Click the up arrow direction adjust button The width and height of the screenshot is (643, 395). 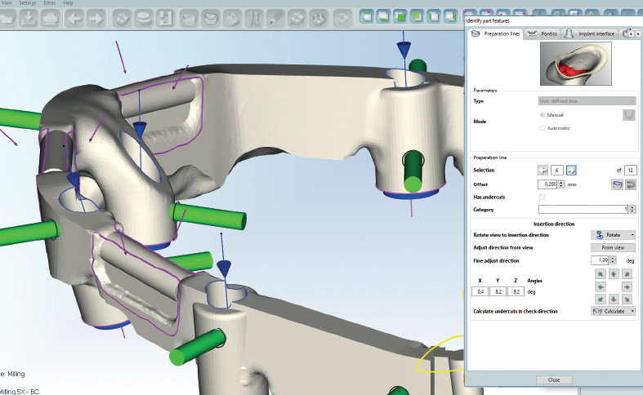(612, 275)
